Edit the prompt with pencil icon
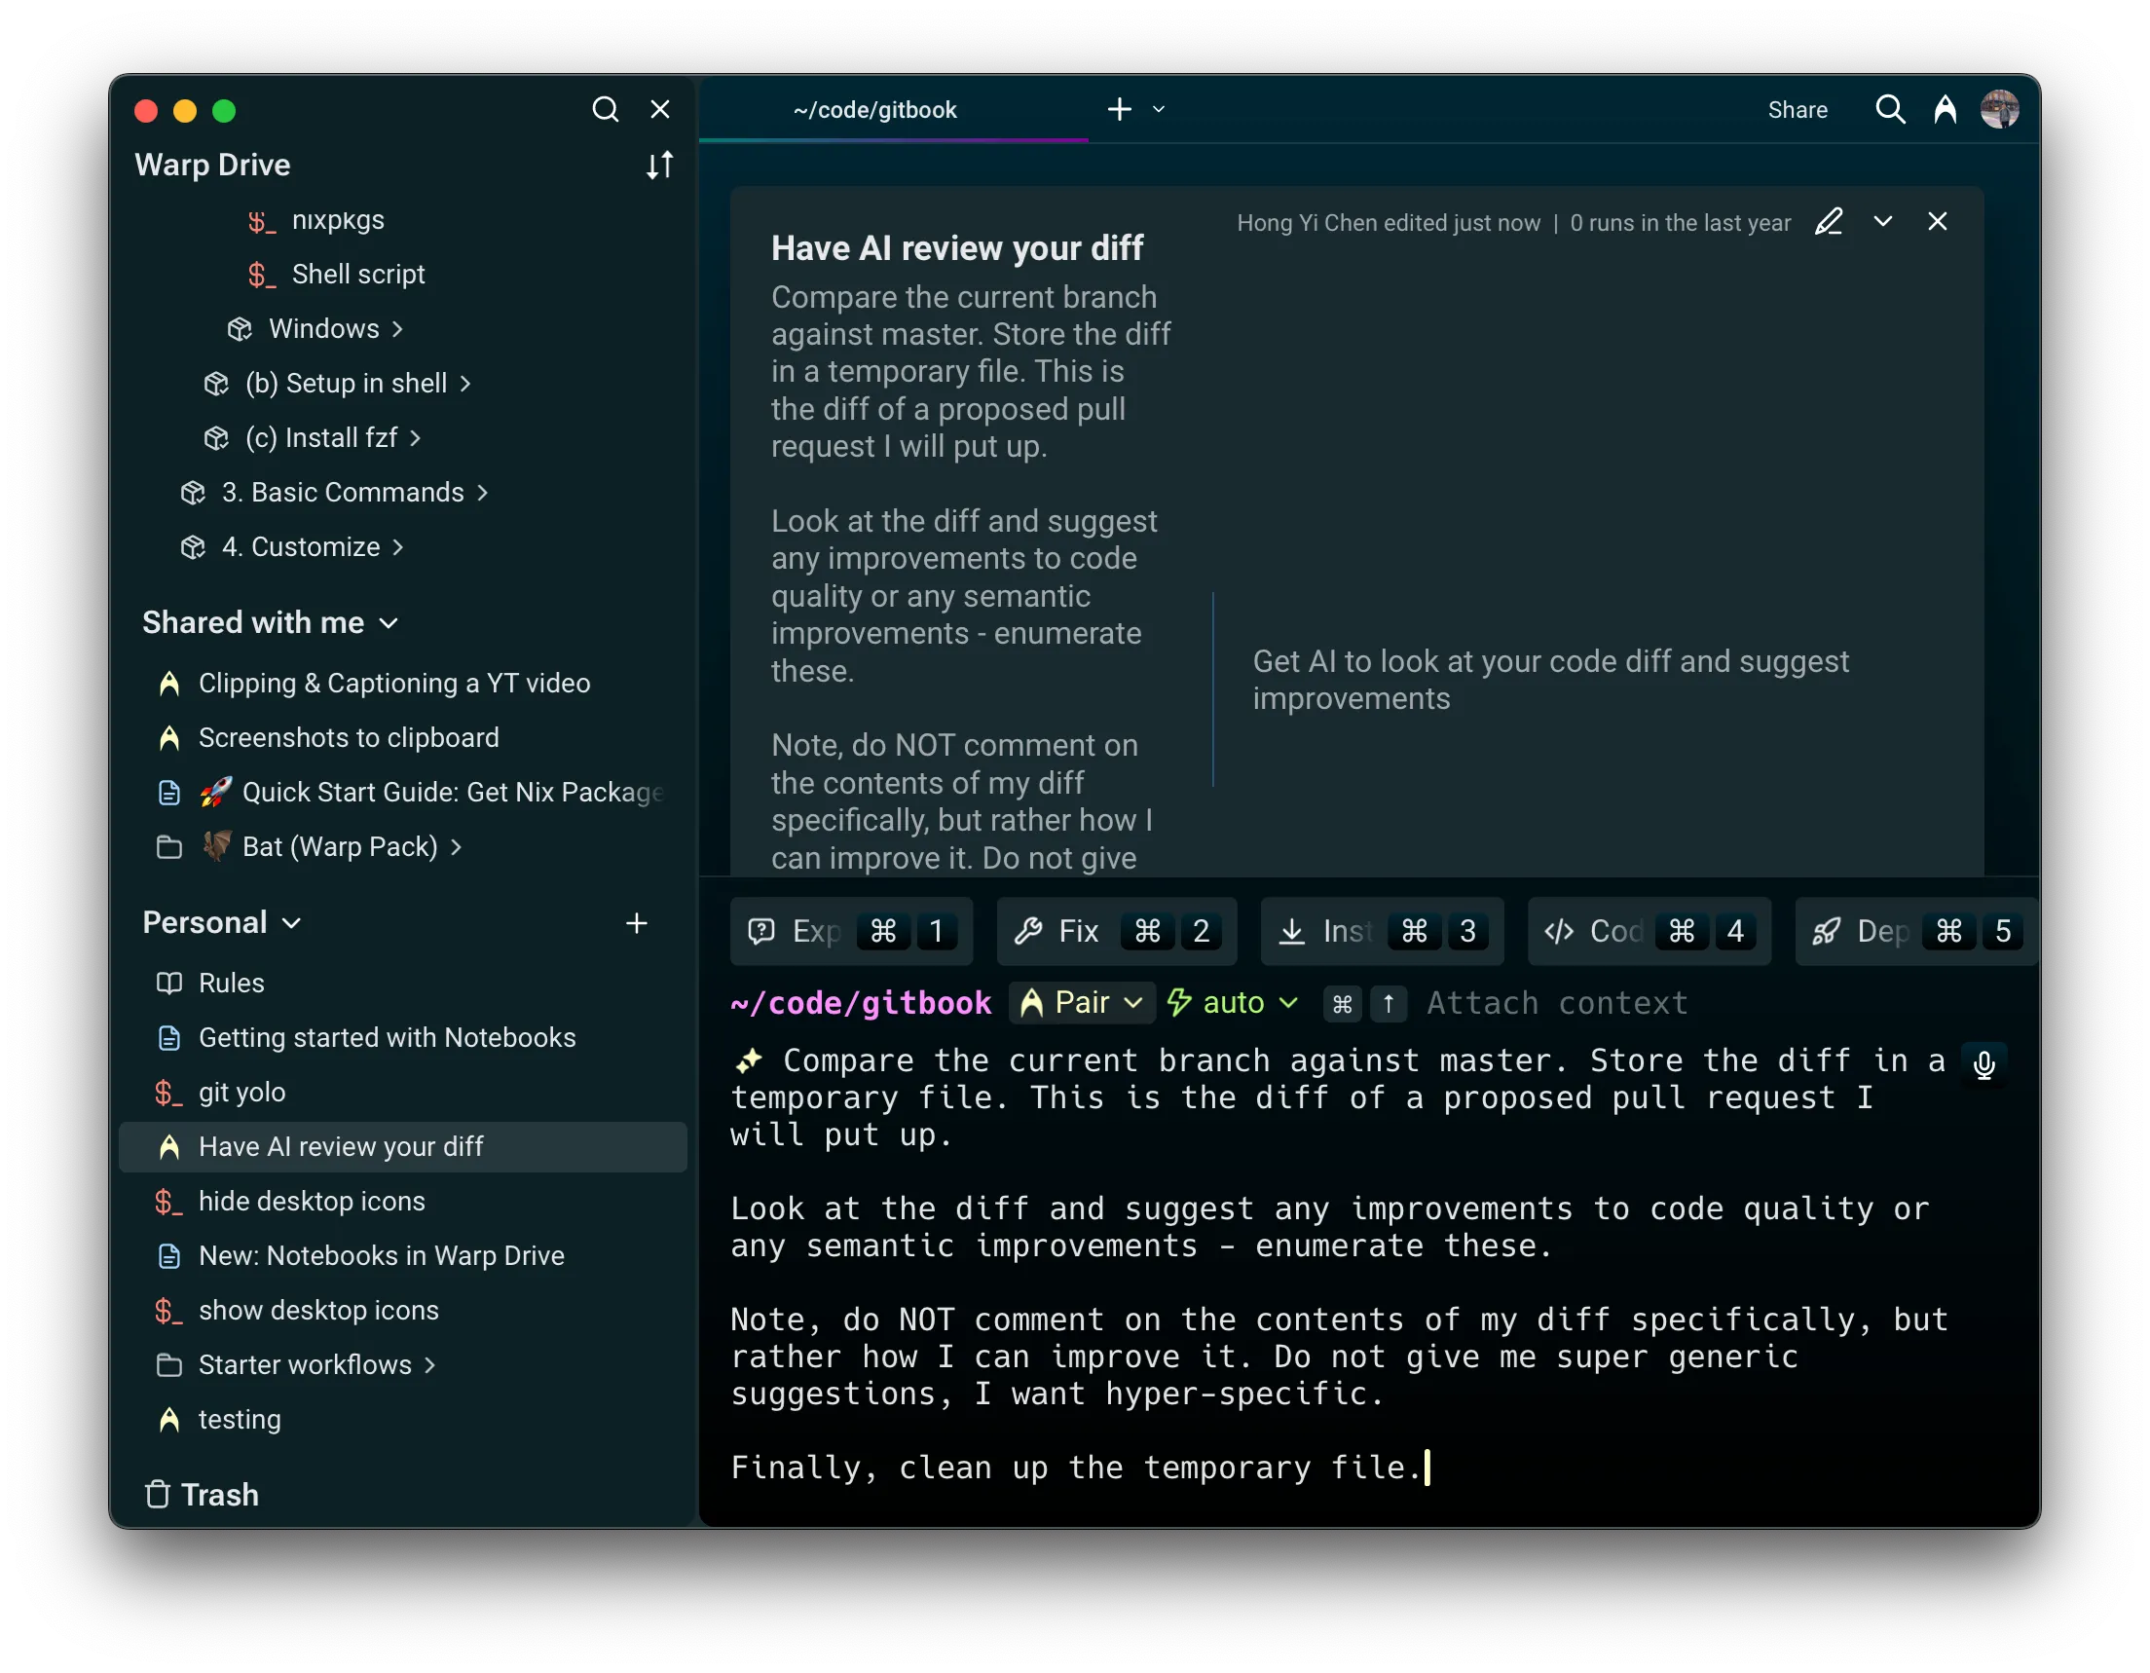 (1829, 222)
